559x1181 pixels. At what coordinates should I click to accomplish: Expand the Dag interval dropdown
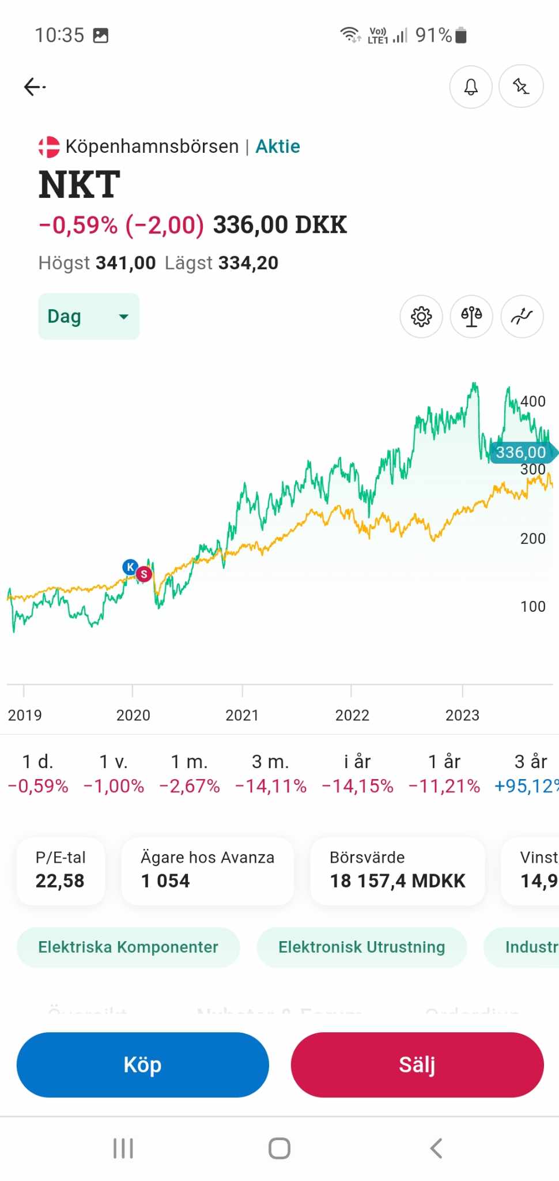coord(89,317)
